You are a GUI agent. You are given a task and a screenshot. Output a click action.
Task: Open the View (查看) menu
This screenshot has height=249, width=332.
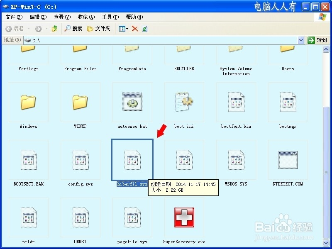[x=62, y=17]
